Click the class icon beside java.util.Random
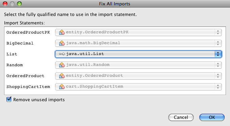Viewport: 230px width, 126px height. coord(62,65)
